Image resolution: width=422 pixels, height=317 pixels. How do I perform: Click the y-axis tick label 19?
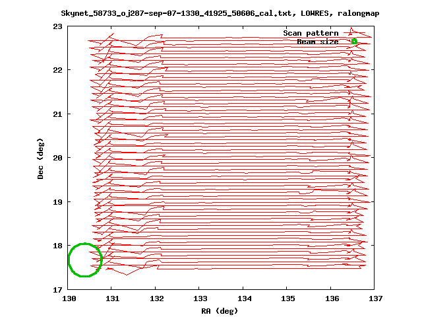57,202
